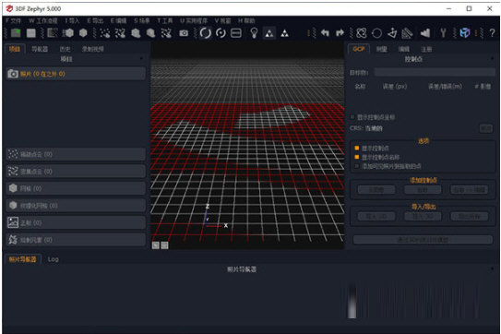
Task: Click first button under 导入/导出
Action: pos(376,217)
